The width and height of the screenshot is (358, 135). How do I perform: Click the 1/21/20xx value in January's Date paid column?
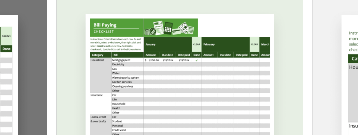tap(184, 60)
